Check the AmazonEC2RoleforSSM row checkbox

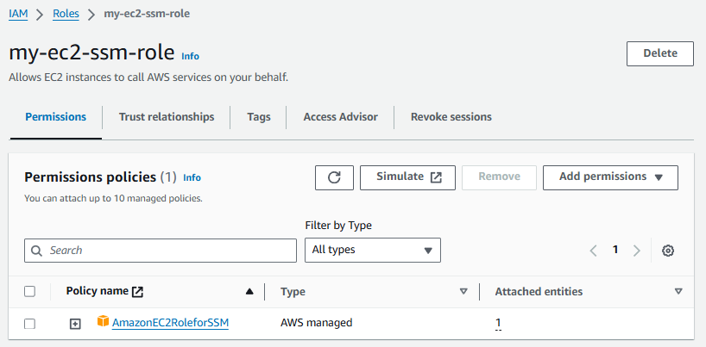click(x=29, y=323)
